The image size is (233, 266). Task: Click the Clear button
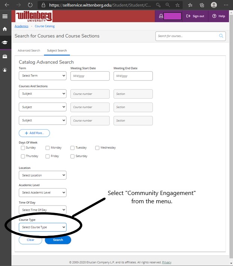point(30,240)
